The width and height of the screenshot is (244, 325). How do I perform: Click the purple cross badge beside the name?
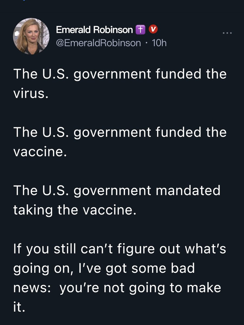140,30
